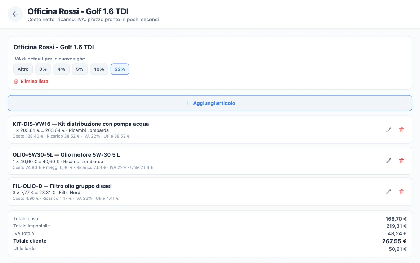420x263 pixels.
Task: Set default IVA to 0%
Action: click(x=43, y=69)
